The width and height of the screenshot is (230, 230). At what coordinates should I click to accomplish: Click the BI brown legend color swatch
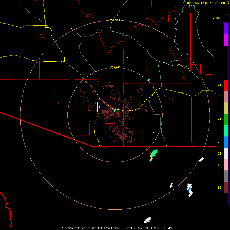[x=226, y=188]
